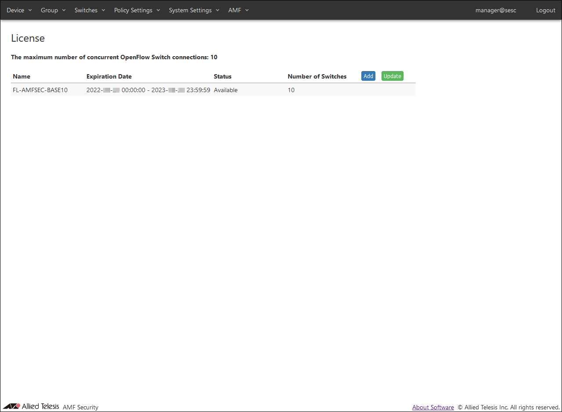The height and width of the screenshot is (412, 562).
Task: Open the Policy Settings menu
Action: pos(137,10)
